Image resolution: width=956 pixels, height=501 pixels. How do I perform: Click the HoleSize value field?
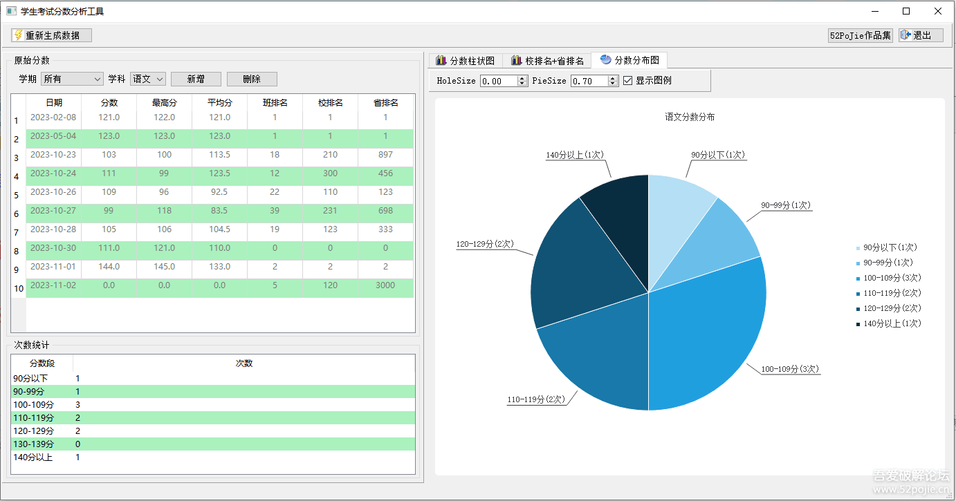tap(499, 81)
